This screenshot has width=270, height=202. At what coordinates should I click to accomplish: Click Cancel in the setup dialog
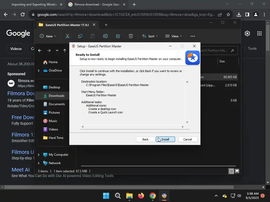187,139
